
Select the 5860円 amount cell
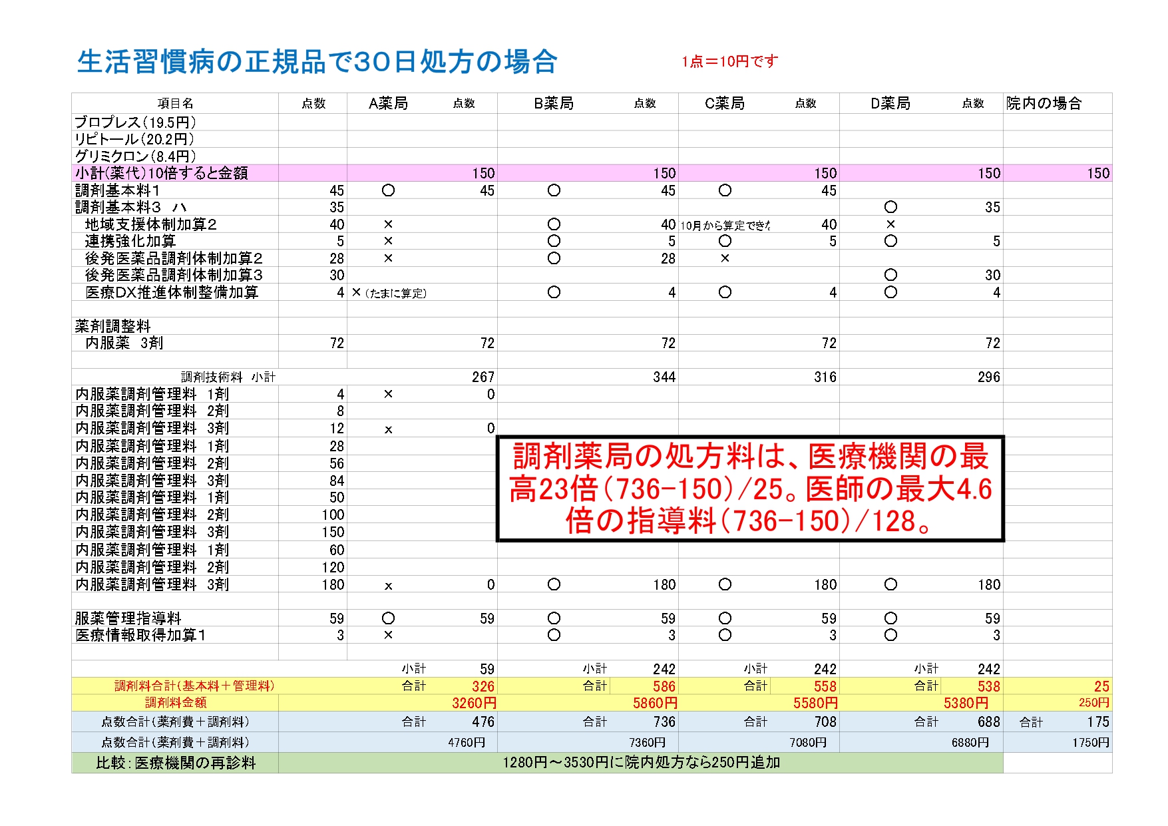pos(655,703)
